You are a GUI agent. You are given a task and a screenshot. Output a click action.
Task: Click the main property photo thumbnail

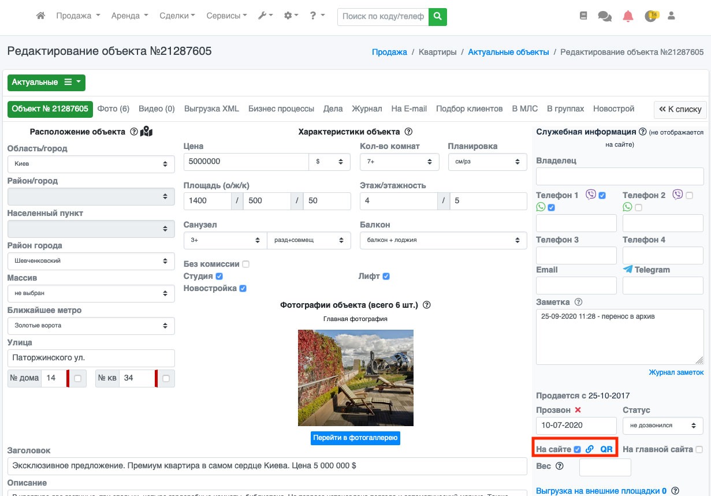355,378
